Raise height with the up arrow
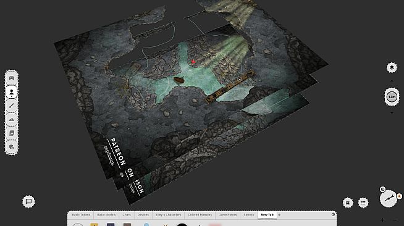Viewport: 404px width, 226px height. tap(392, 81)
